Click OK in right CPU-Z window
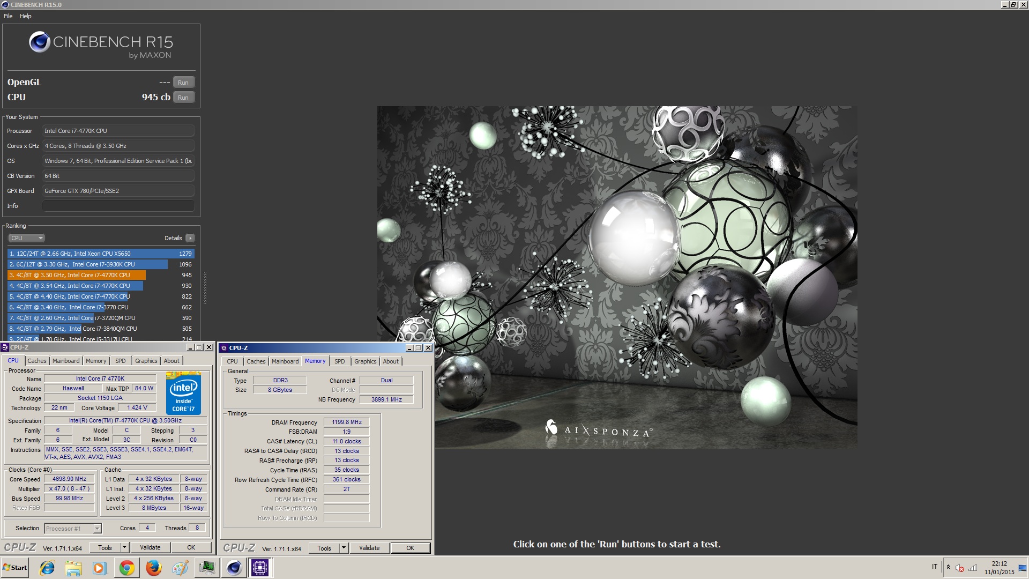The width and height of the screenshot is (1029, 579). (x=410, y=548)
